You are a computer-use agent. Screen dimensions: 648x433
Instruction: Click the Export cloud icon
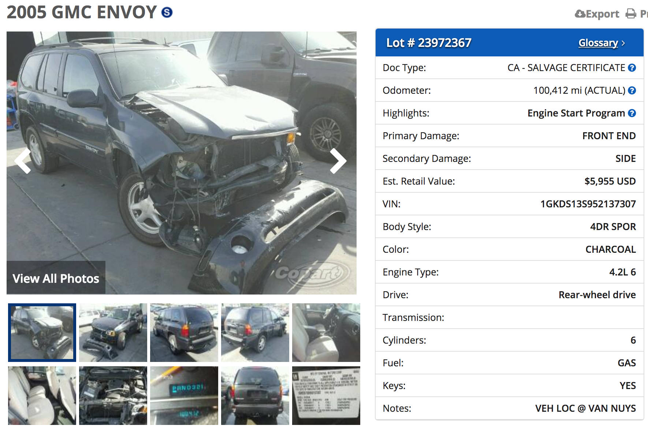point(580,14)
